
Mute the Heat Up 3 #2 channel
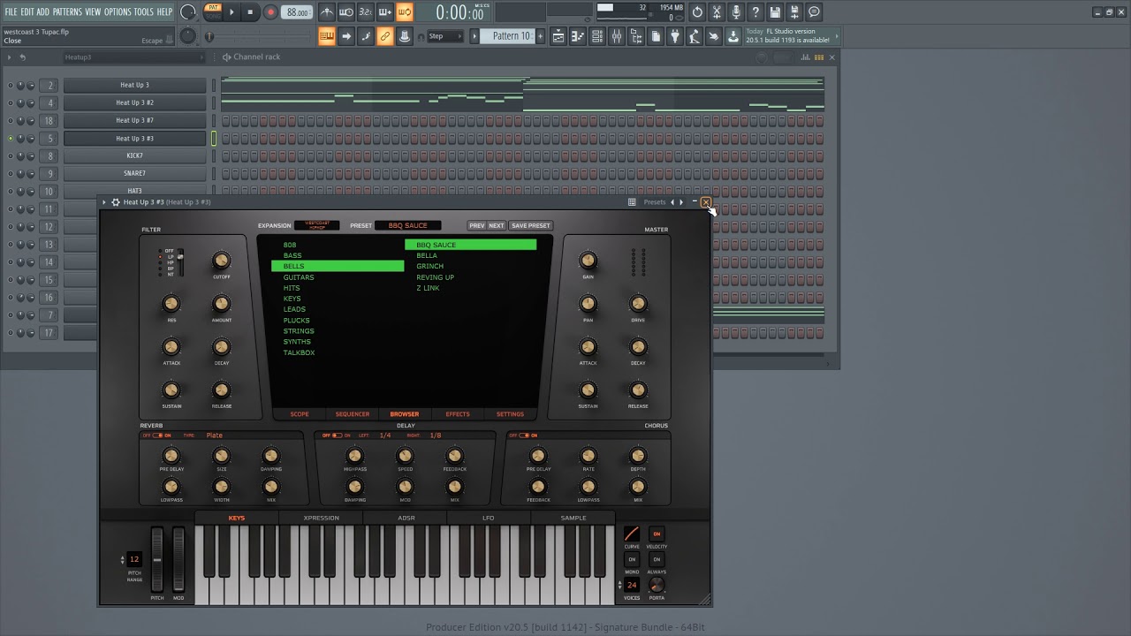point(11,103)
